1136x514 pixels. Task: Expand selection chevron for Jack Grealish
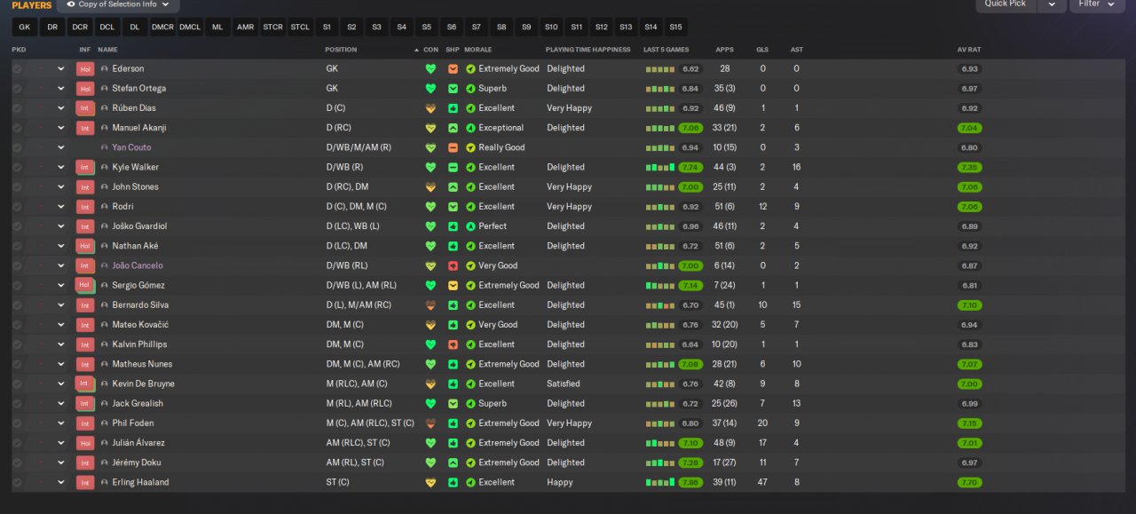coord(61,403)
